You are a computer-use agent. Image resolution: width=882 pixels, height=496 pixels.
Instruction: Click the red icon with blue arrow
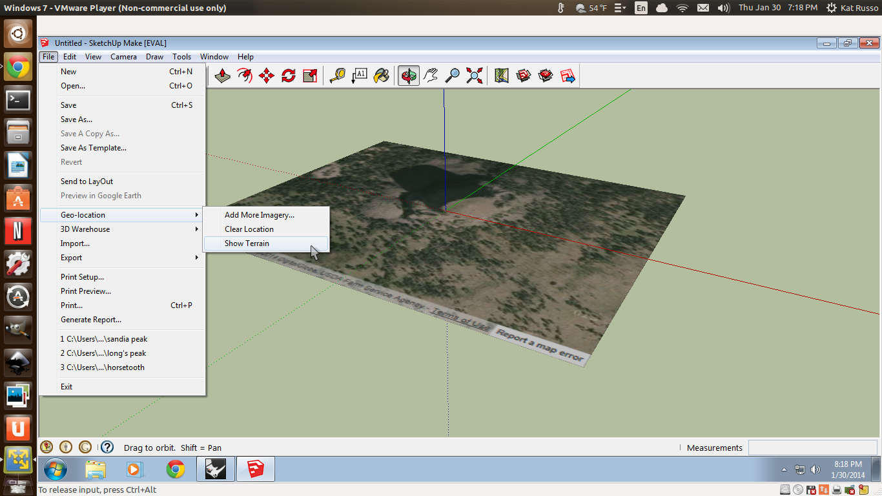pyautogui.click(x=568, y=76)
